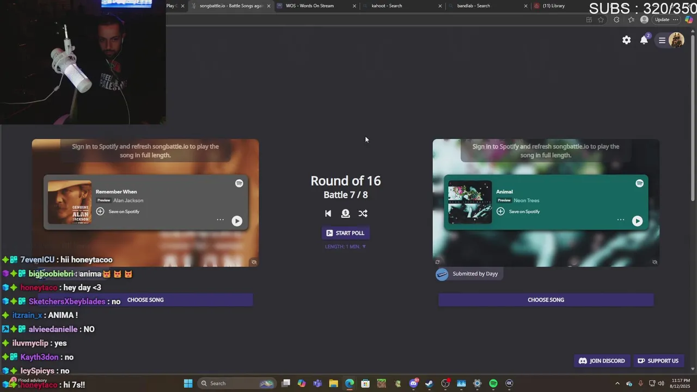This screenshot has width=697, height=392.
Task: Click the Spotify logo on the Animal card
Action: pyautogui.click(x=639, y=183)
